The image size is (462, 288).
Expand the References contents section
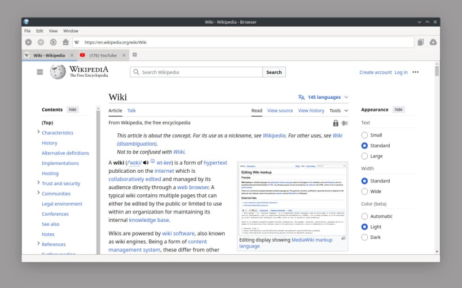tap(38, 243)
